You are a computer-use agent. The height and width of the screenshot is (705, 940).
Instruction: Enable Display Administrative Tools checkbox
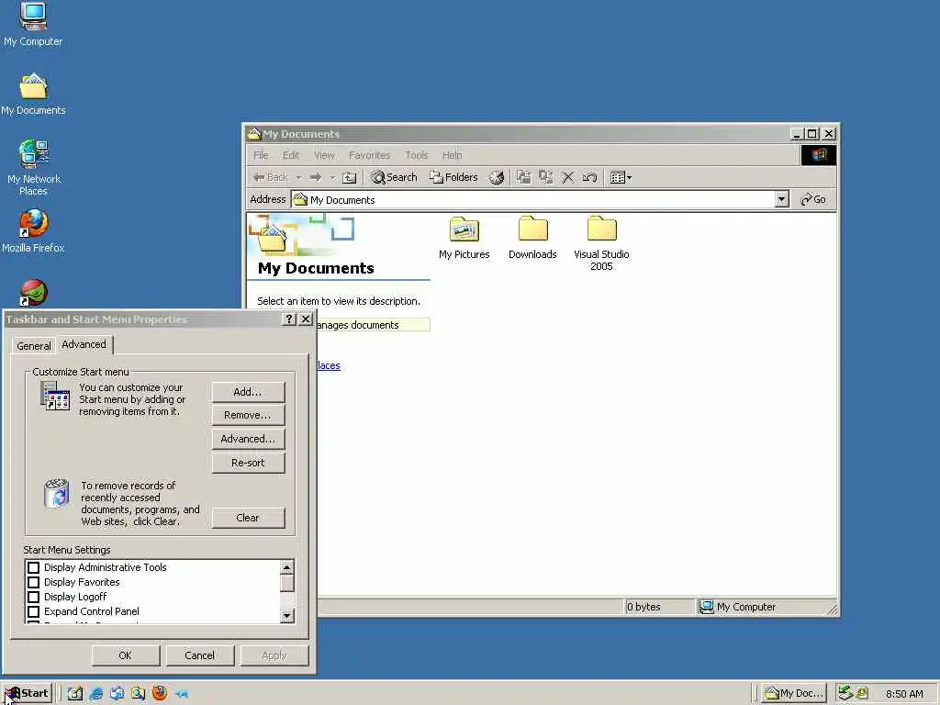[34, 567]
